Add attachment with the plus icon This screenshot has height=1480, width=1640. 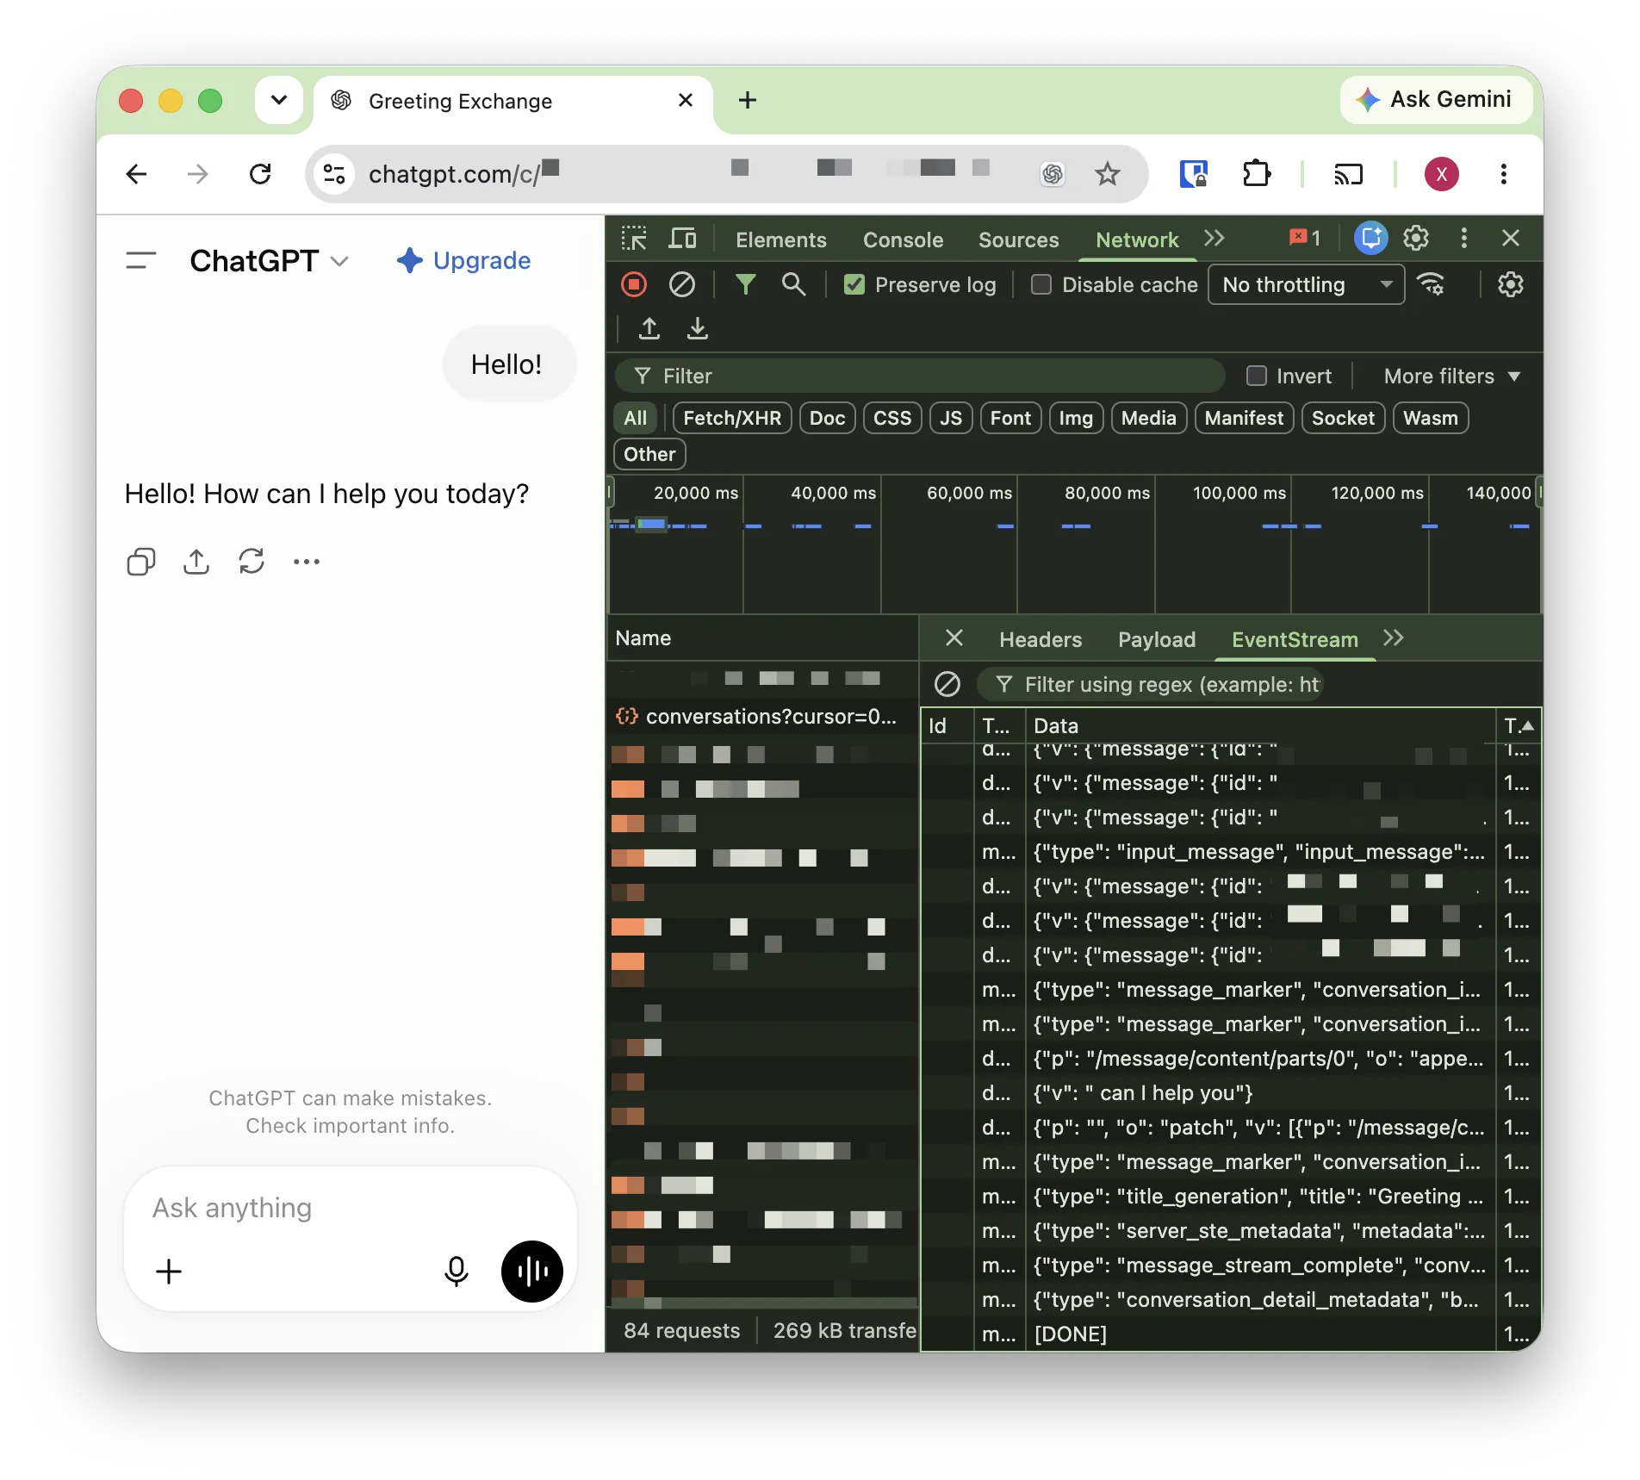coord(169,1272)
